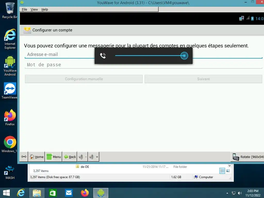Click the Configuration manuelle button
Viewport: 264px width, 198px height.
(84, 79)
